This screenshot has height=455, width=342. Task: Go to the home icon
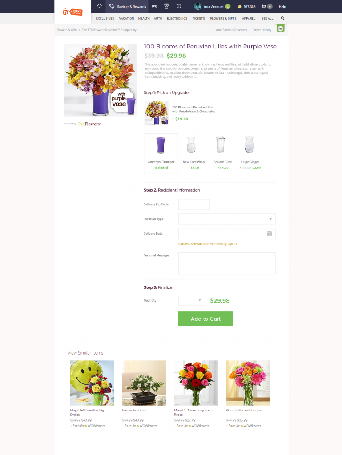(x=99, y=6)
